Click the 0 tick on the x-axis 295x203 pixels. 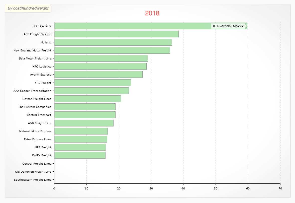pyautogui.click(x=54, y=188)
